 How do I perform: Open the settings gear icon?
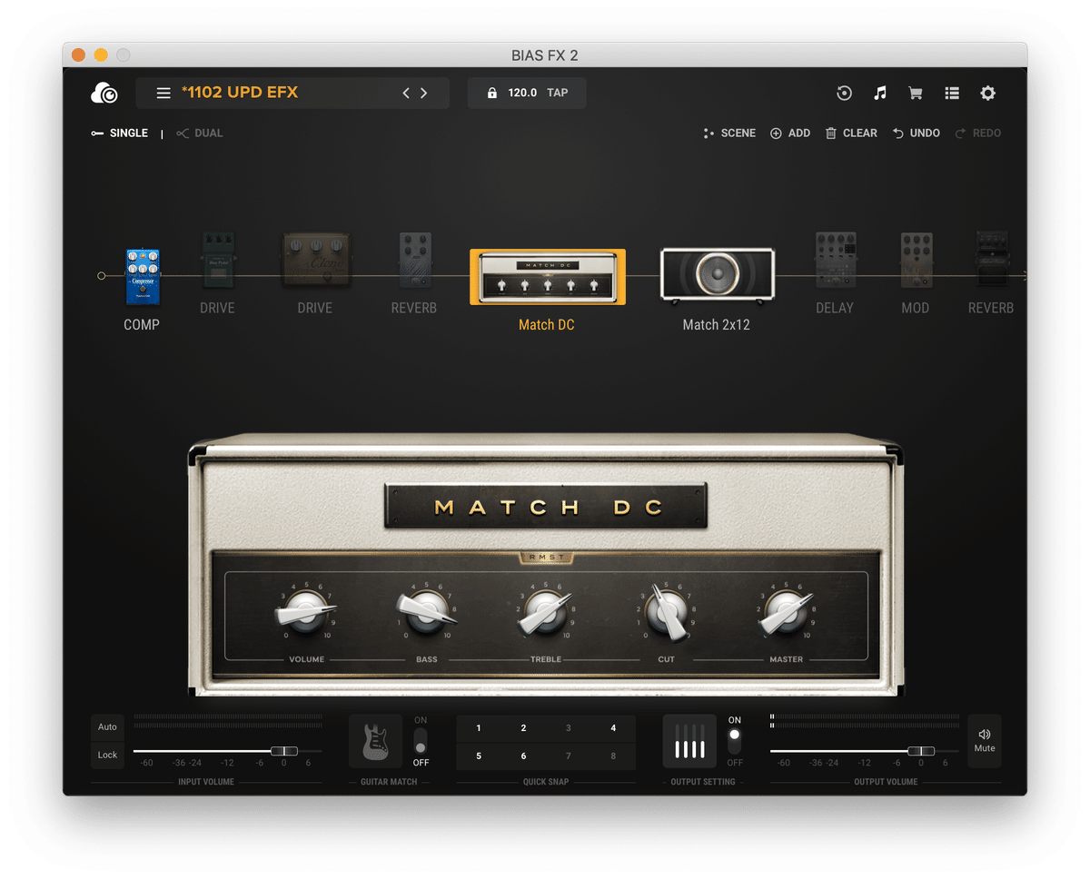pos(988,93)
